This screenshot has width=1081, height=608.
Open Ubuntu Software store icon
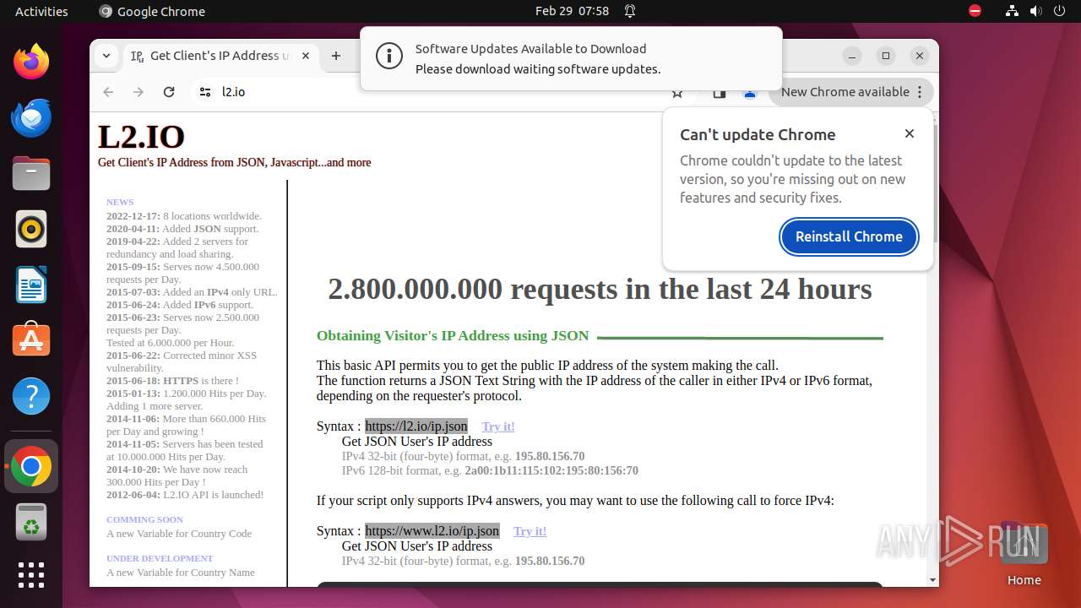31,340
